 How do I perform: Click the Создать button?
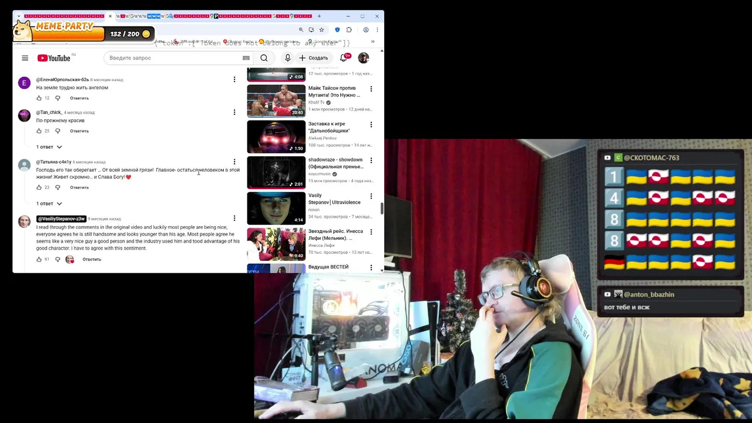[x=314, y=58]
